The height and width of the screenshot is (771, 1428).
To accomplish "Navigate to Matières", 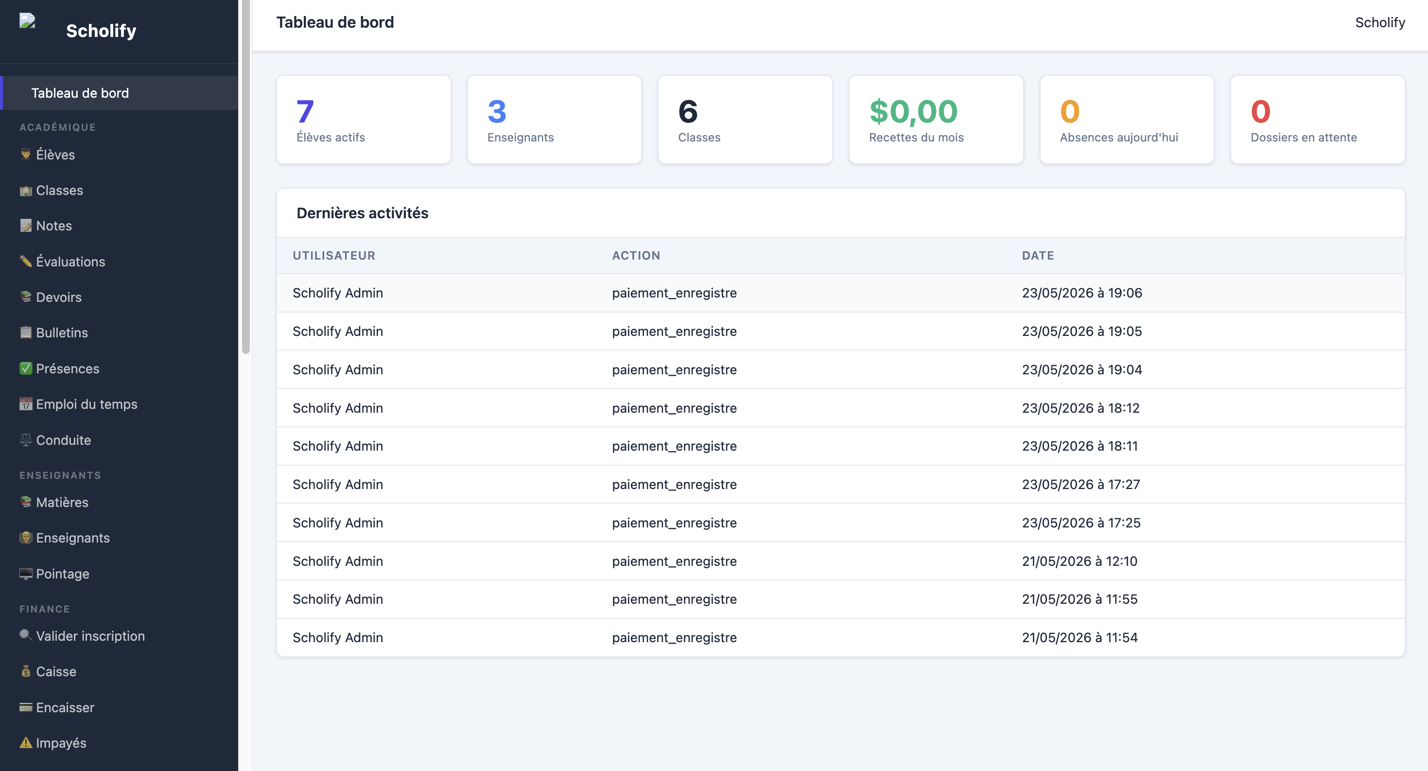I will 119,502.
